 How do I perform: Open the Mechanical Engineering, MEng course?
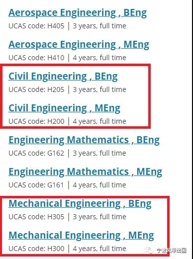[81, 236]
